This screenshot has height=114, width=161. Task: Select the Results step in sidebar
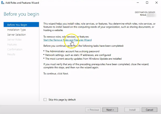(x=11, y=54)
